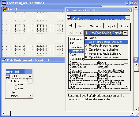Select the Exclusive property row

coord(96,82)
